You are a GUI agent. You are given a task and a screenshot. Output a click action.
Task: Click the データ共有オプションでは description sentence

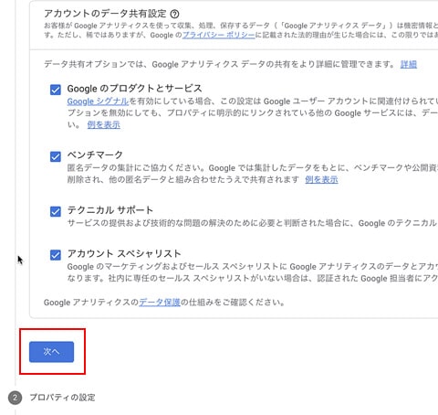coord(220,64)
